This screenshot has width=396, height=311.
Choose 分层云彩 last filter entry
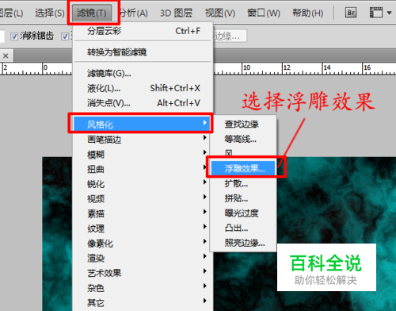point(143,31)
